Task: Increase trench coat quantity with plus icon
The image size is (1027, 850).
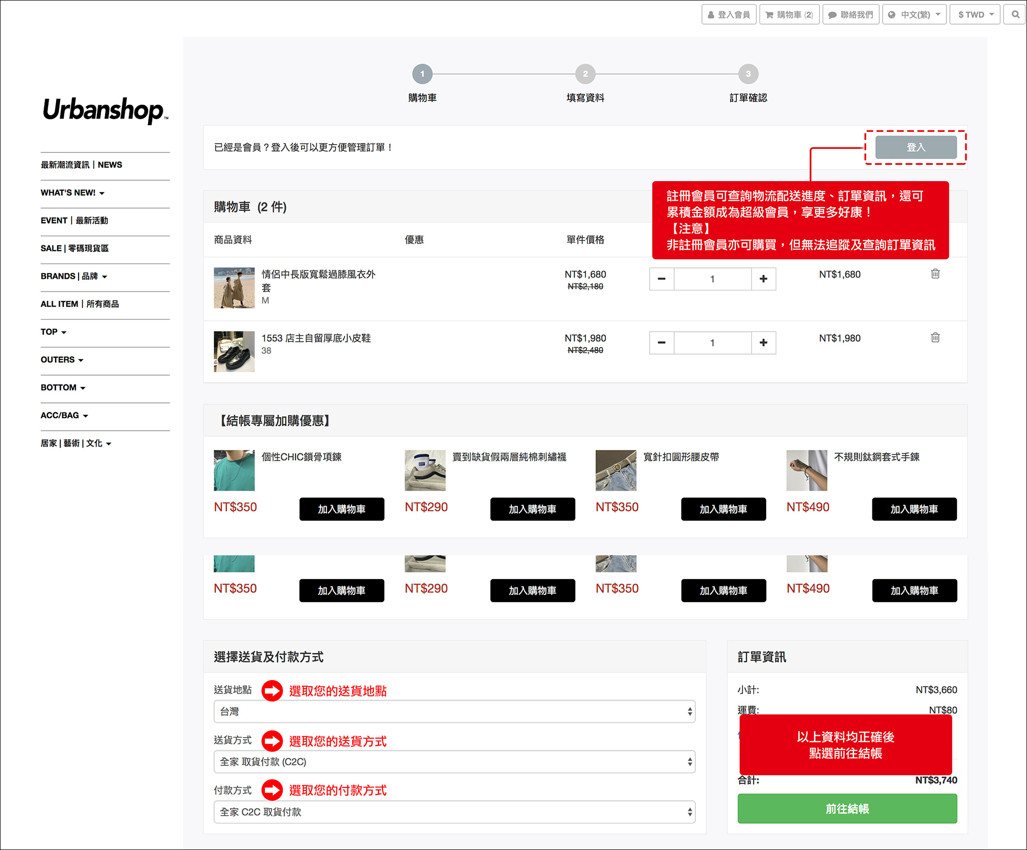Action: tap(763, 279)
